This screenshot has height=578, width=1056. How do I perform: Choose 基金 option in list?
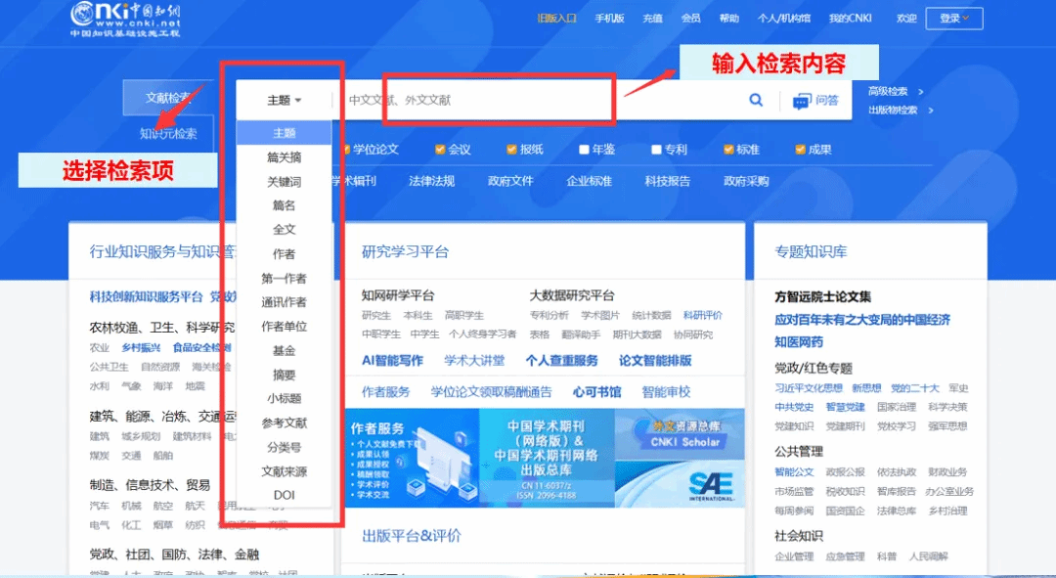click(x=285, y=351)
